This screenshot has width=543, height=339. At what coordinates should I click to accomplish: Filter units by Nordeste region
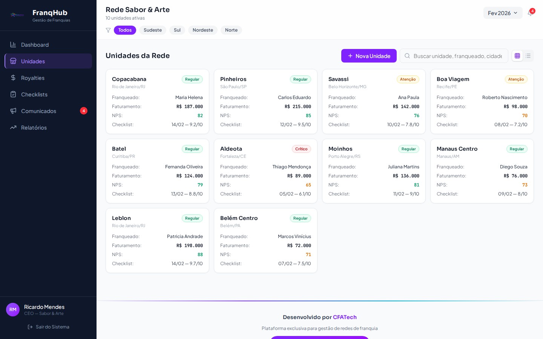click(203, 30)
